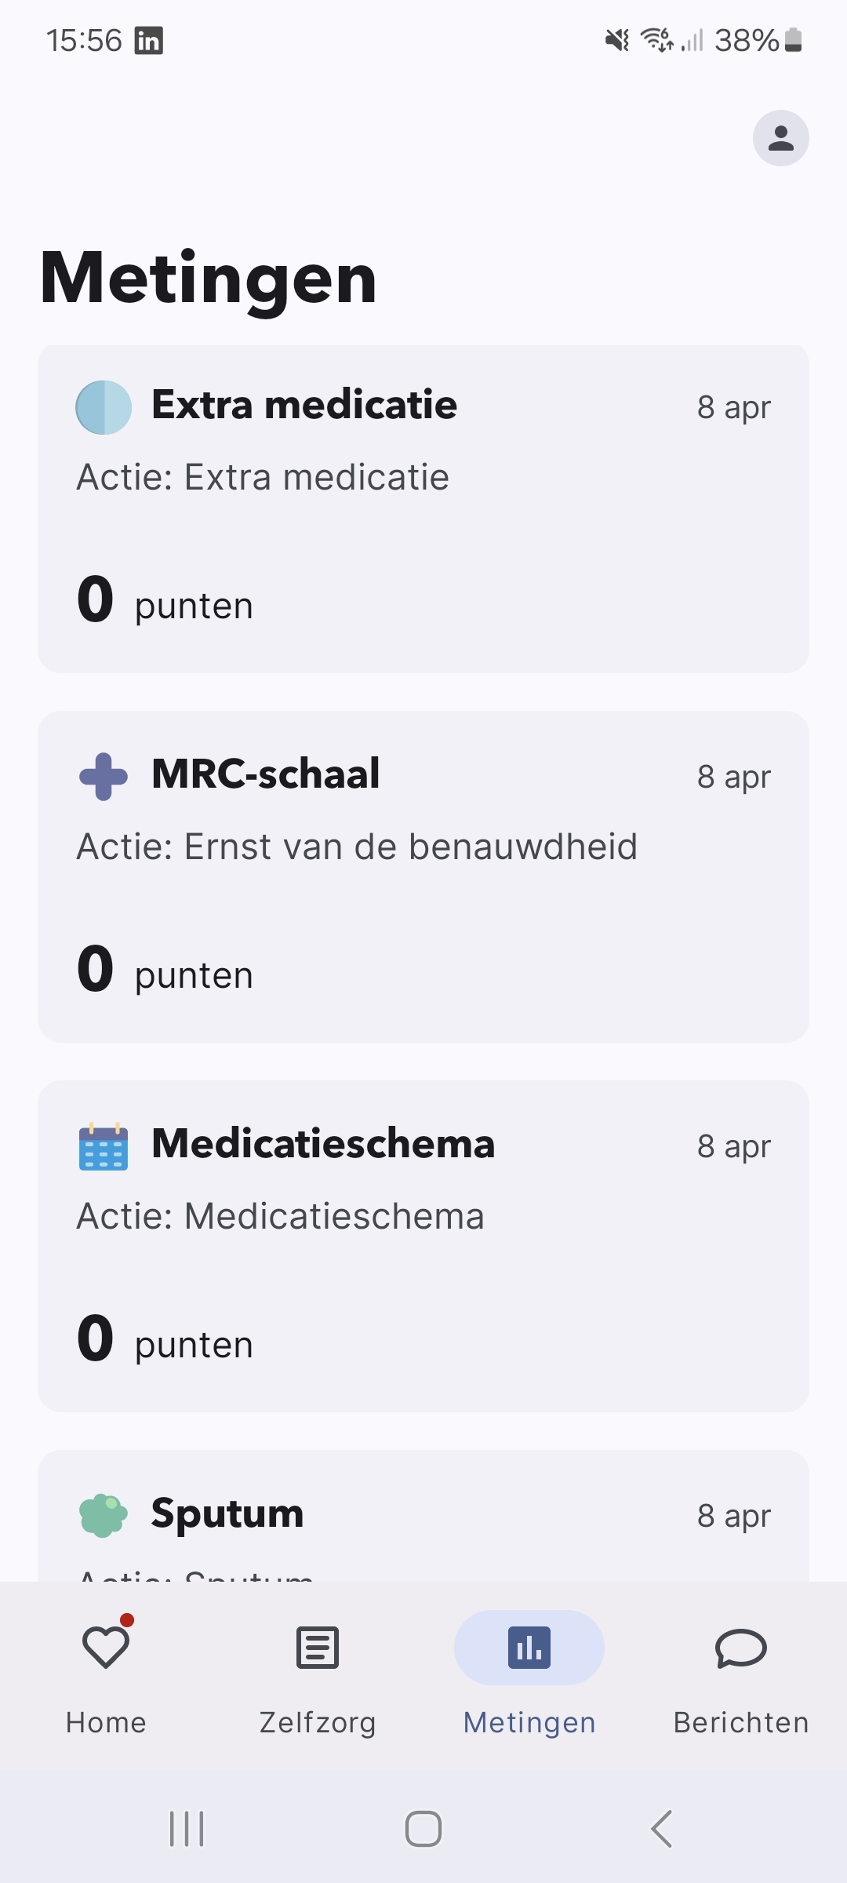
Task: Tap the green Sputum icon
Action: pos(104,1515)
